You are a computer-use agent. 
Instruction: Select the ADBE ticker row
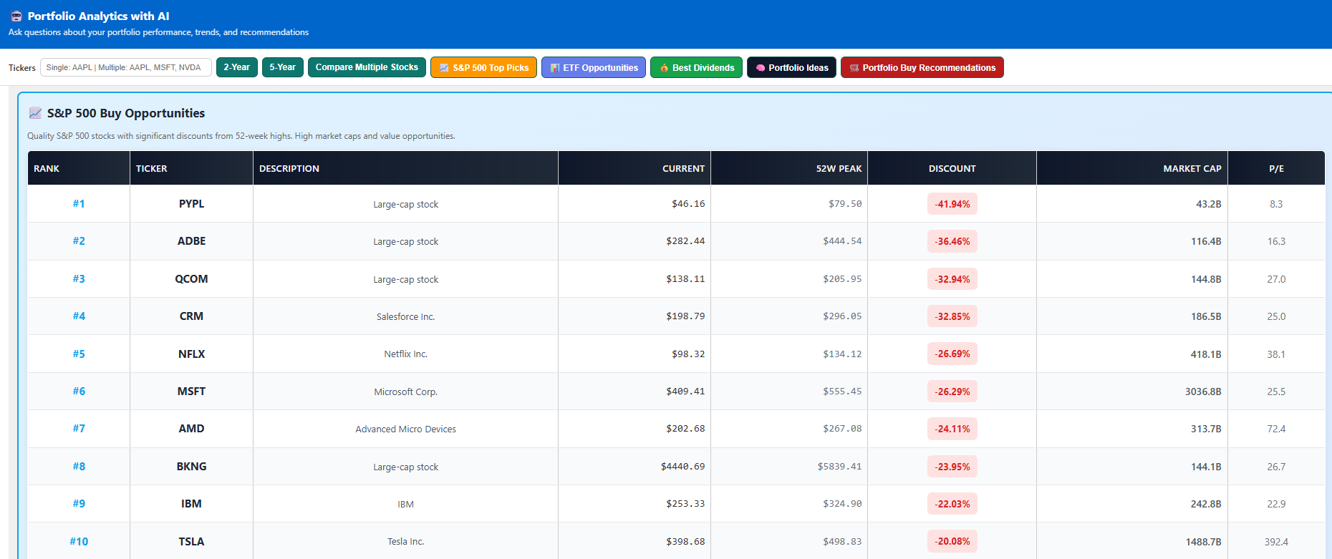tap(191, 241)
